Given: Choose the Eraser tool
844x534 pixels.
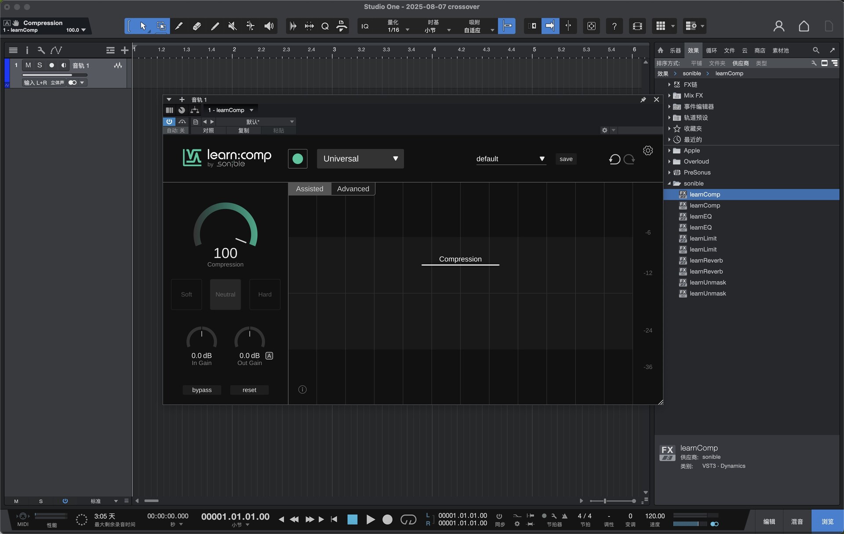Looking at the screenshot, I should (196, 26).
